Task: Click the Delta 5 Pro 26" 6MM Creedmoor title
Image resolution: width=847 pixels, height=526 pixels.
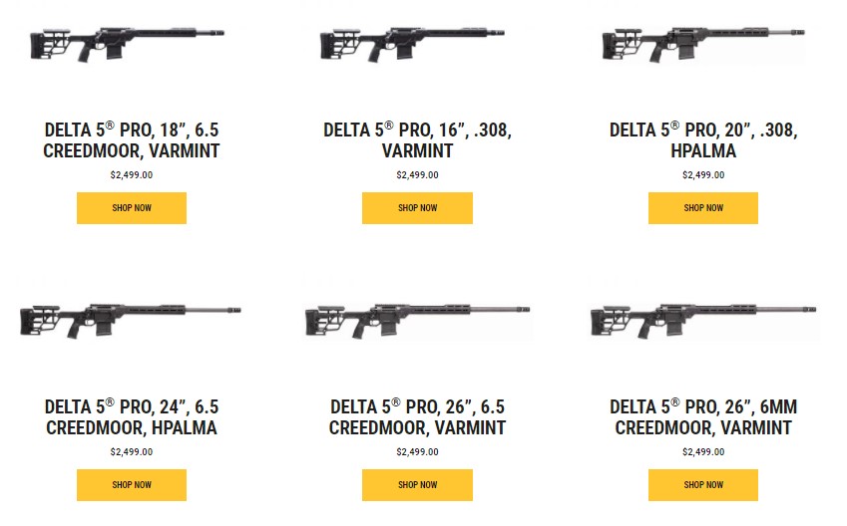Action: [702, 417]
